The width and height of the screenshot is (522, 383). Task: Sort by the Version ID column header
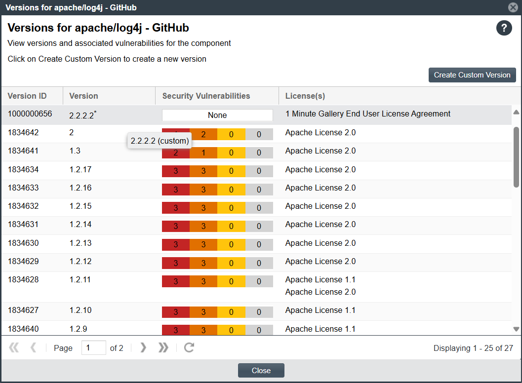click(x=28, y=96)
